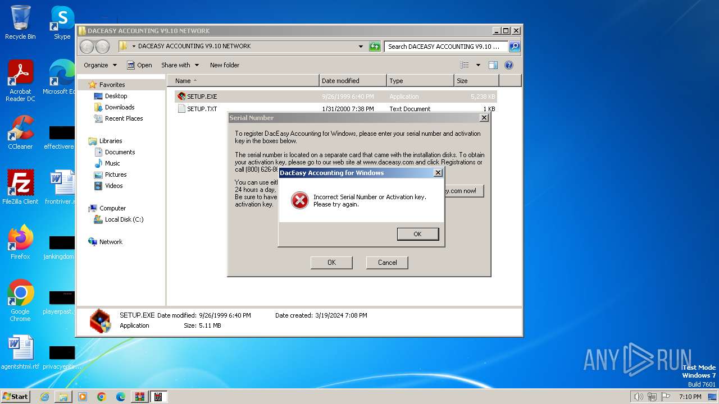Open Videos library

113,186
